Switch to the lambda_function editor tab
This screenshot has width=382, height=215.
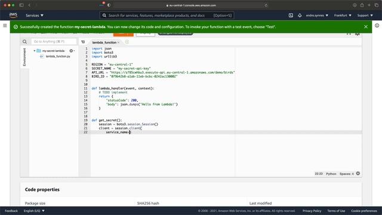coord(104,42)
